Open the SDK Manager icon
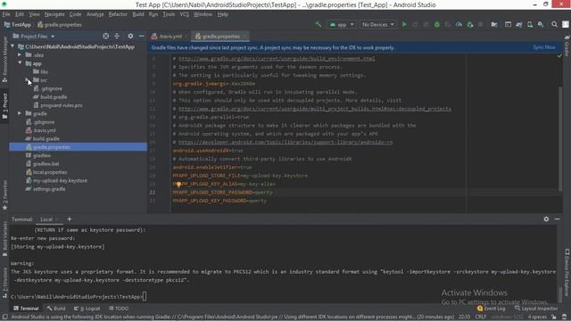Image resolution: width=571 pixels, height=321 pixels. [541, 24]
